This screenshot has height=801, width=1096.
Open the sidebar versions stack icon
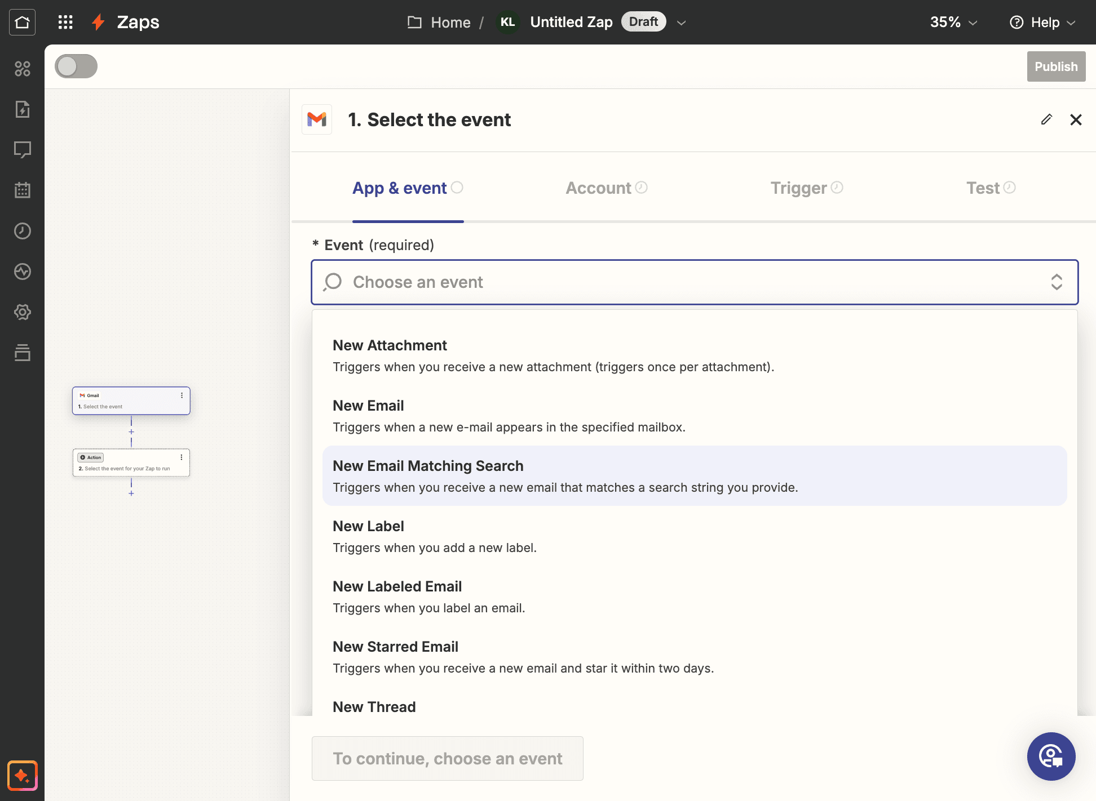[x=23, y=353]
